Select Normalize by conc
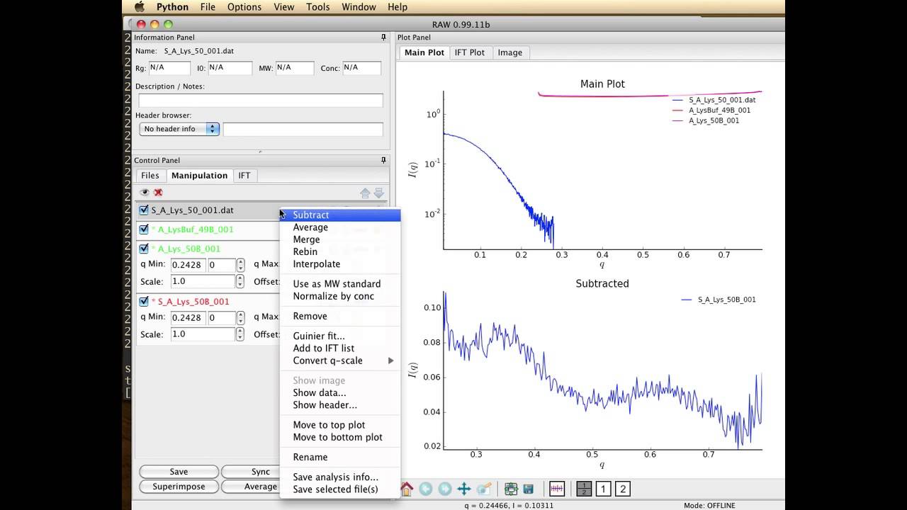This screenshot has width=907, height=510. click(x=340, y=296)
